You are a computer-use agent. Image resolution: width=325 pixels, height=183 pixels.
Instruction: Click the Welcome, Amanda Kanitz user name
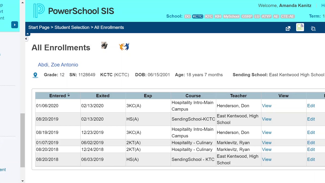point(295,6)
